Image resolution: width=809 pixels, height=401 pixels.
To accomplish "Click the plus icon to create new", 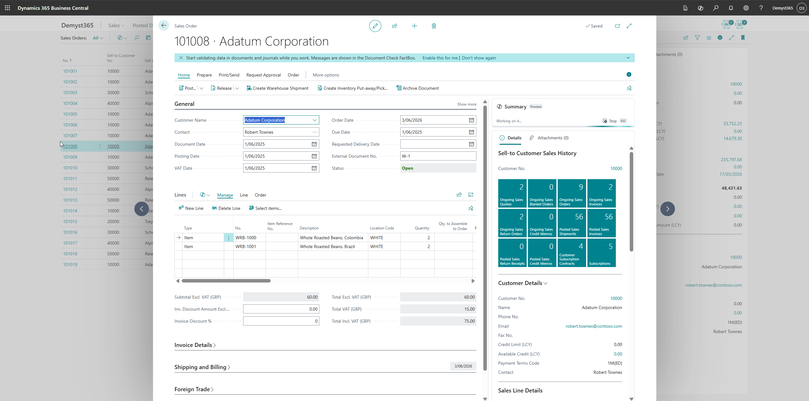I will point(414,26).
